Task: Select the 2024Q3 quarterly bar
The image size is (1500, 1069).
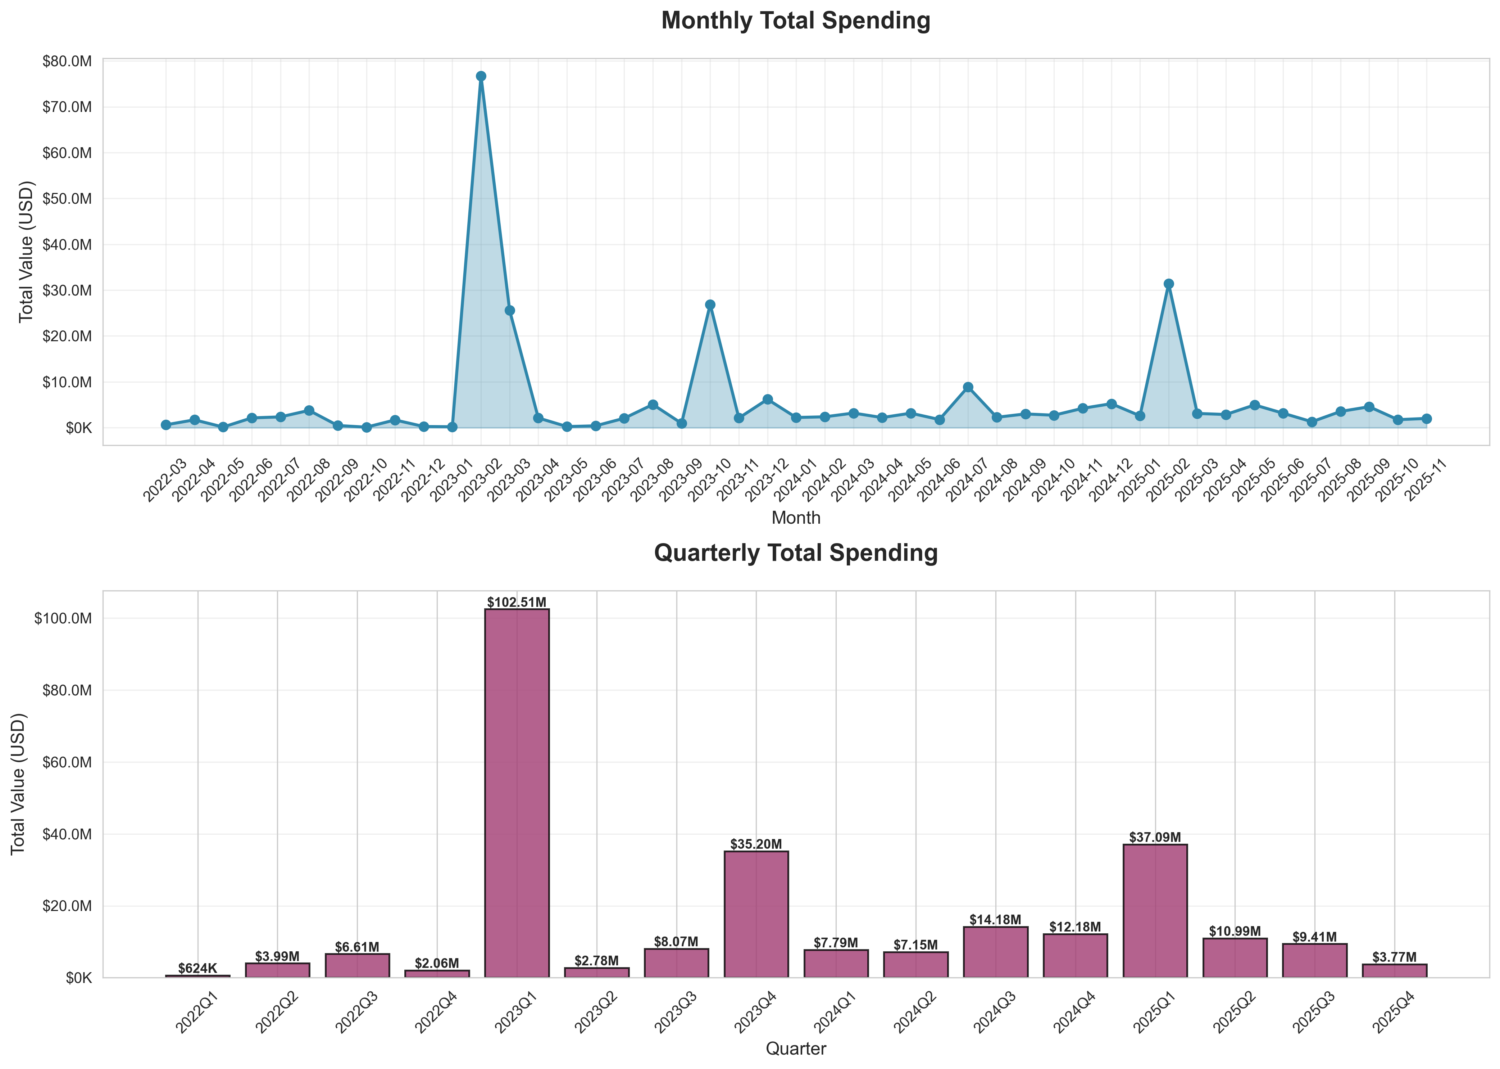Action: (x=995, y=952)
